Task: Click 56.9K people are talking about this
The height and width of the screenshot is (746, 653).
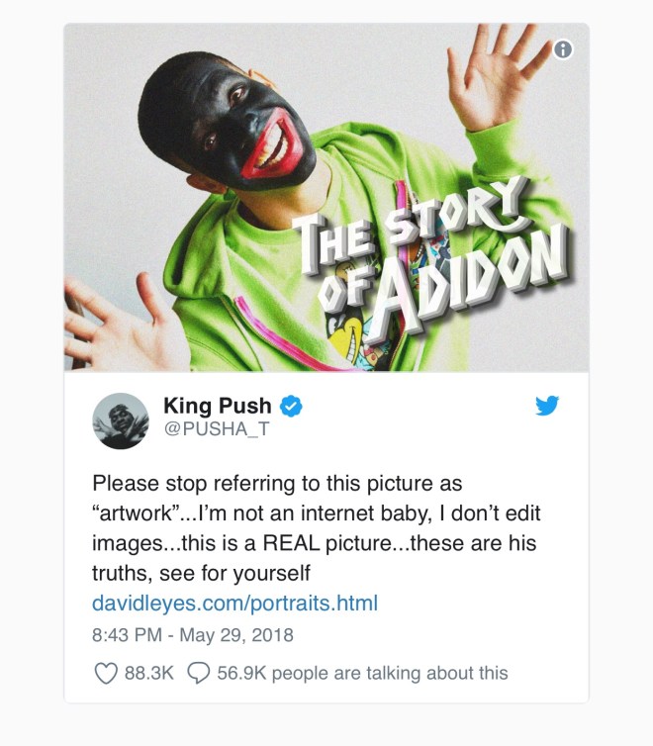Action: (x=362, y=673)
